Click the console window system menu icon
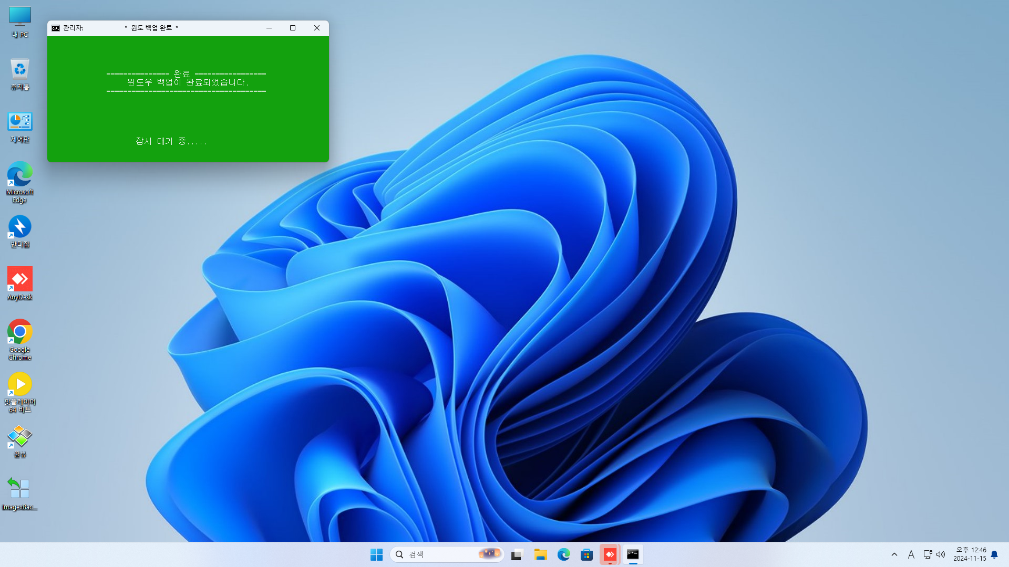 [56, 28]
